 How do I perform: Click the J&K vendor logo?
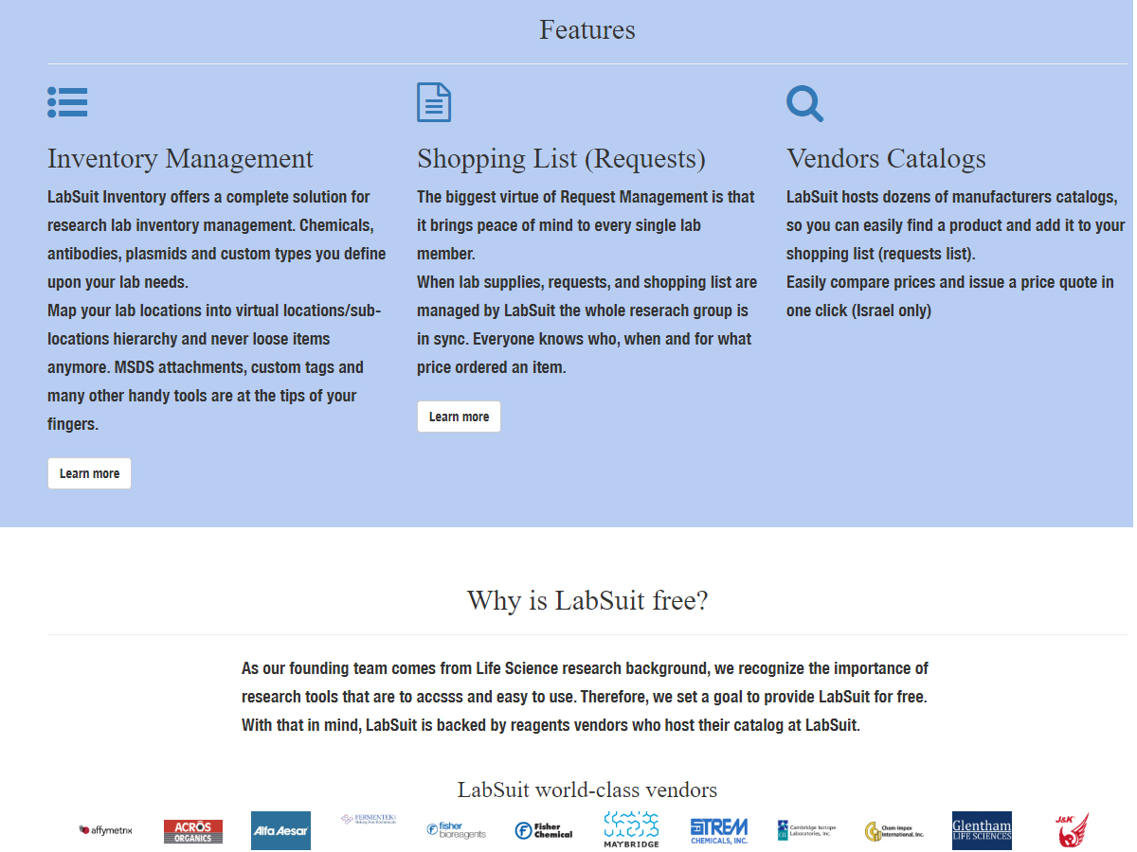click(1072, 829)
